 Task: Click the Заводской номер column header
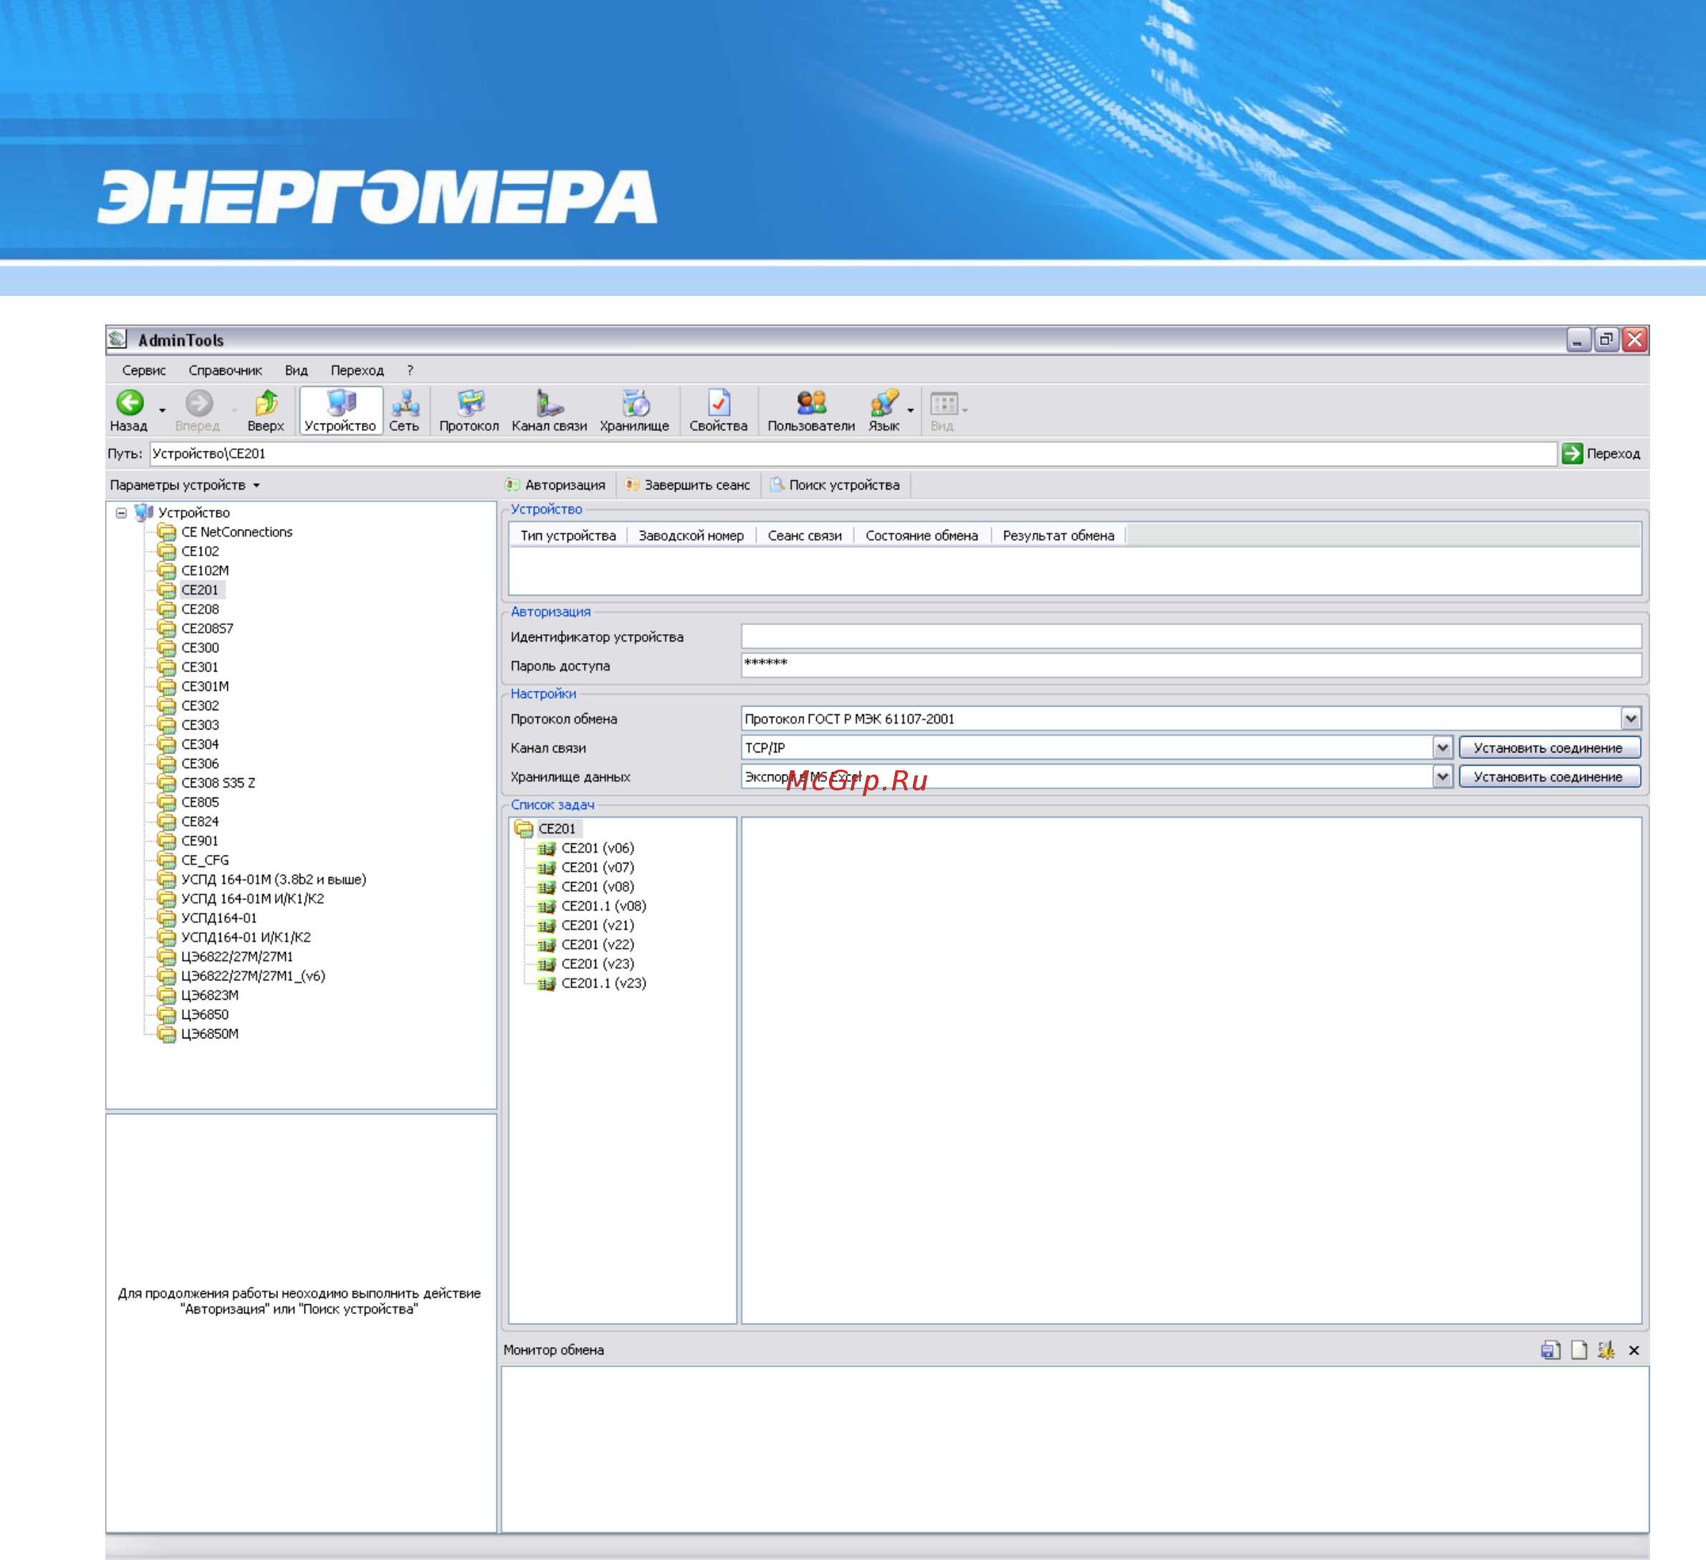691,535
